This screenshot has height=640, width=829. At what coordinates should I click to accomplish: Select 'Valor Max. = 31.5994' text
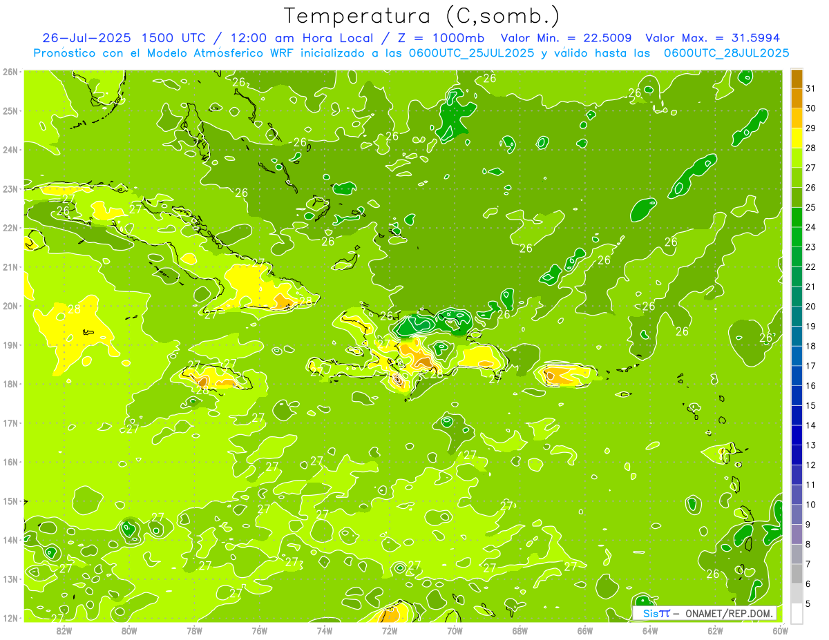[713, 38]
